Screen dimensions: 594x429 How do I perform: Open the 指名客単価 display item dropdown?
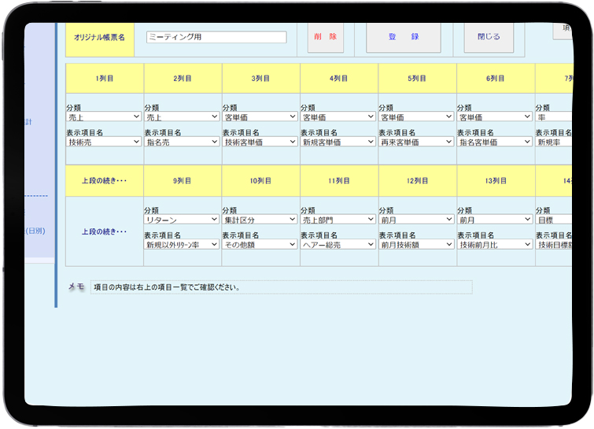[x=495, y=142]
